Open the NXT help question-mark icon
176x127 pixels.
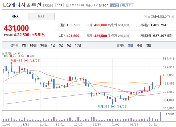point(172,16)
